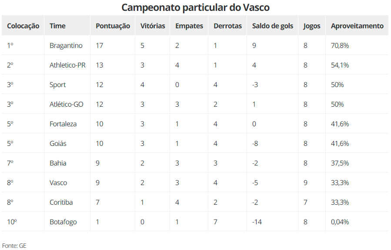Select the Bahia team cell
The width and height of the screenshot is (391, 250).
(58, 163)
